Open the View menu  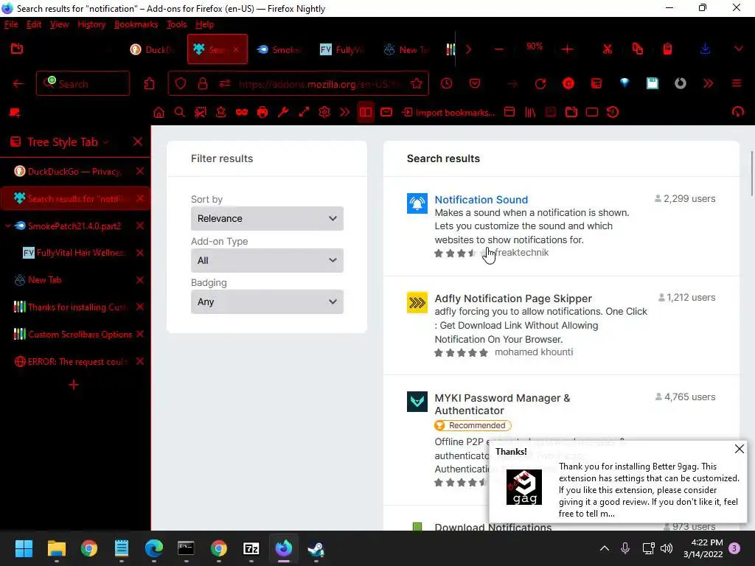[59, 24]
